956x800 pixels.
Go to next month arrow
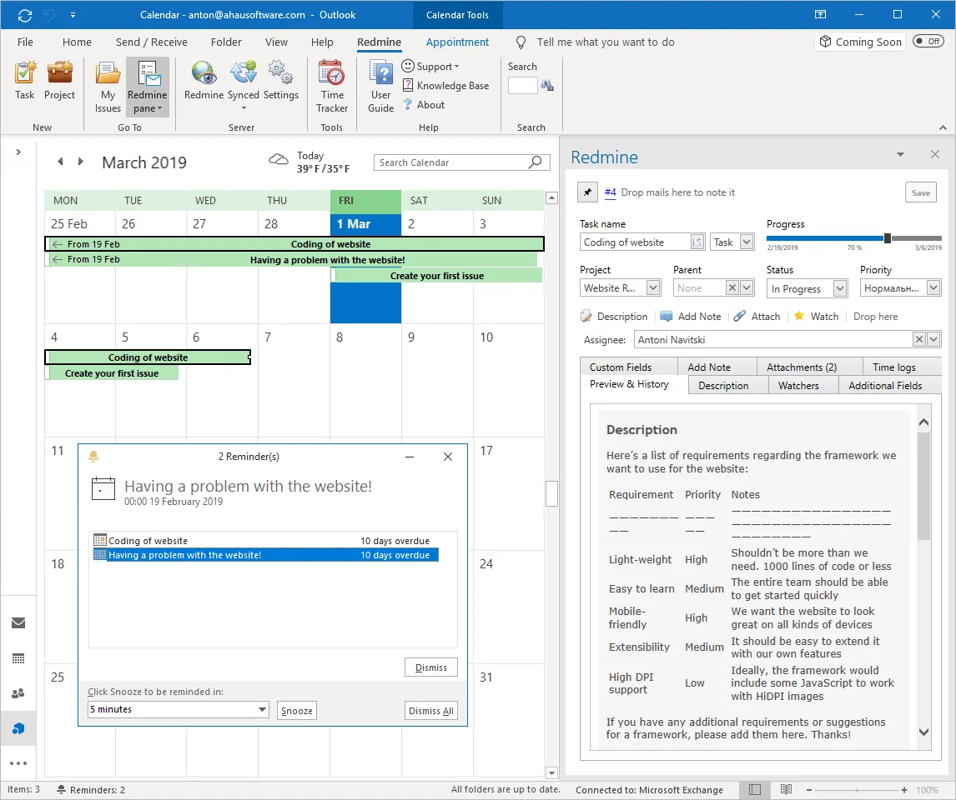tap(80, 162)
